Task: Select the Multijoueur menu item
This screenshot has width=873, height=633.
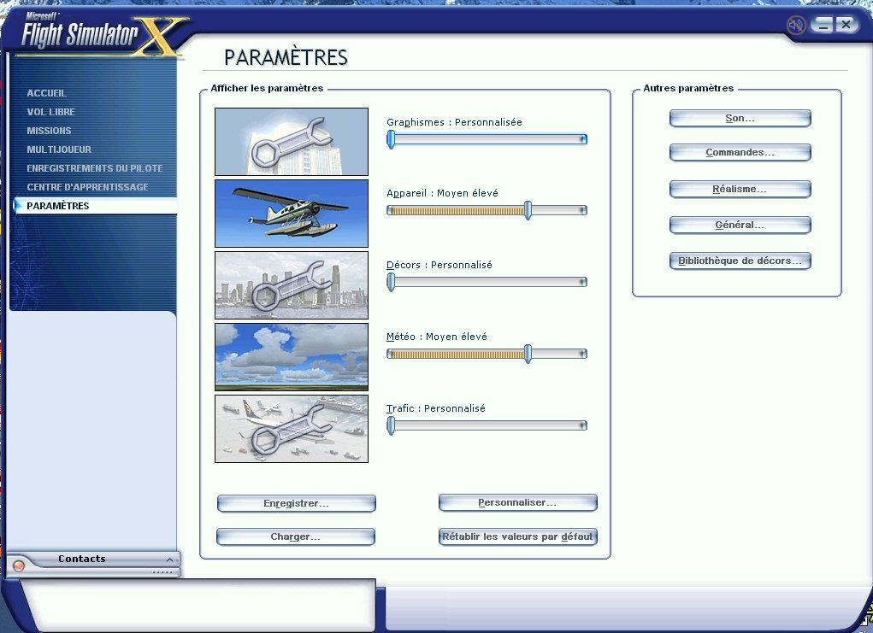Action: 59,149
